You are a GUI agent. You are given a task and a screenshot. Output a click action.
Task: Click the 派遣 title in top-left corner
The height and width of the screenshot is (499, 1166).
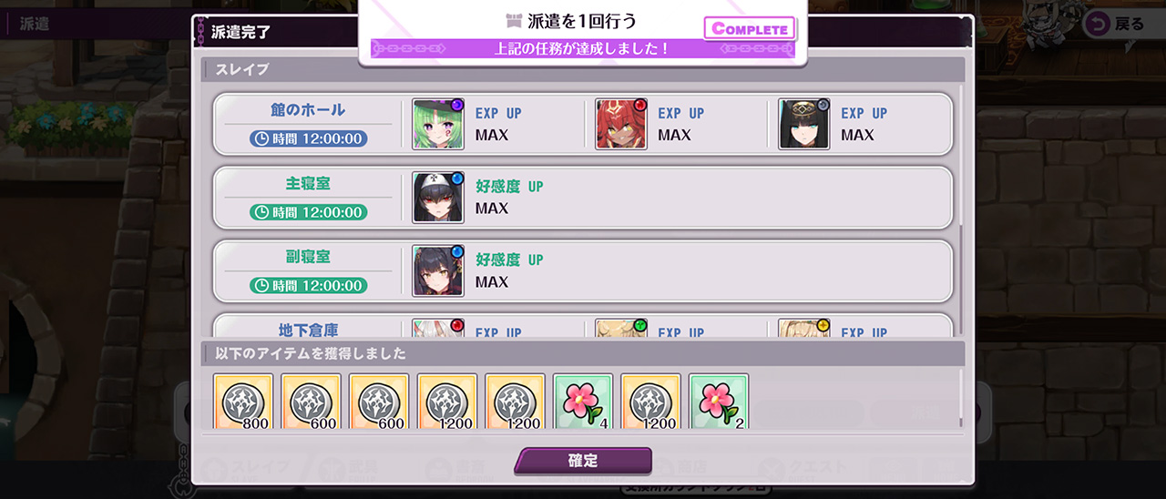click(x=35, y=24)
